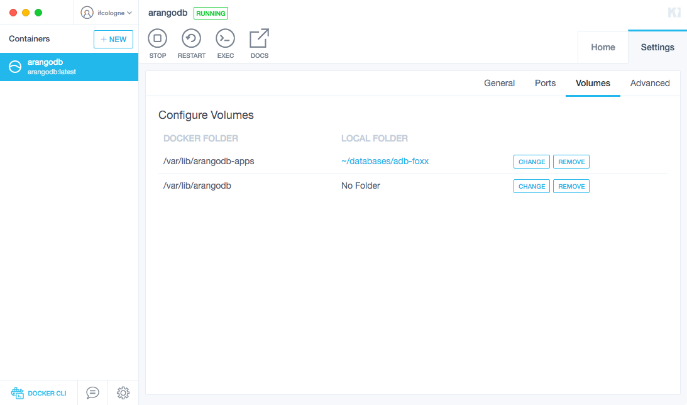Click the Kitematic logo in corner
Image resolution: width=687 pixels, height=405 pixels.
(673, 13)
